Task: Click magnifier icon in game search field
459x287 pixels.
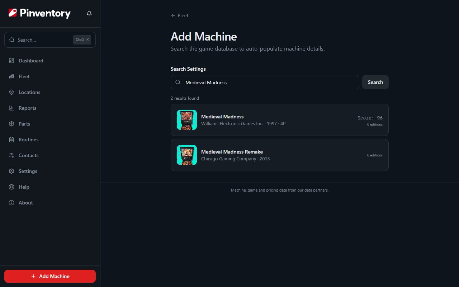Action: pos(178,82)
